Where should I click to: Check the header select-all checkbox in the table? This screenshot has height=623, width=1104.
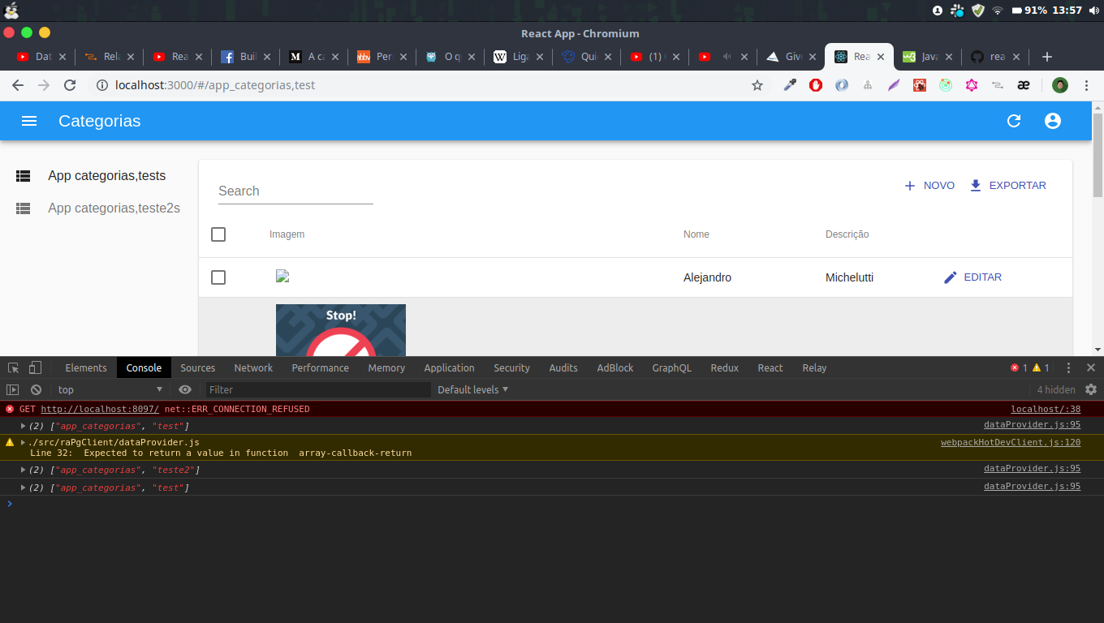point(218,234)
